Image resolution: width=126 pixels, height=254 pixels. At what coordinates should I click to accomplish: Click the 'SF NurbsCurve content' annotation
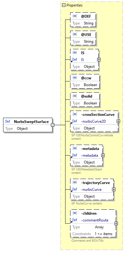pos(87,203)
